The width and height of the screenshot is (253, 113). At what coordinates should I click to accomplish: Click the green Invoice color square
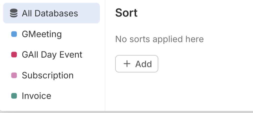[14, 96]
